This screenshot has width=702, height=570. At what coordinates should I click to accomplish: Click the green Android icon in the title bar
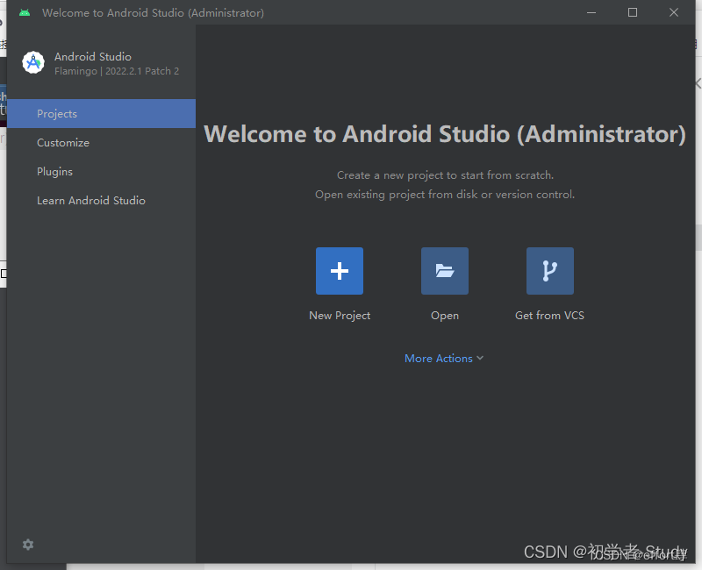coord(25,12)
